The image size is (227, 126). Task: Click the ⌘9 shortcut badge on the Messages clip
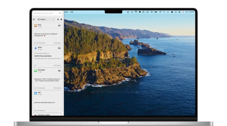pos(59,71)
